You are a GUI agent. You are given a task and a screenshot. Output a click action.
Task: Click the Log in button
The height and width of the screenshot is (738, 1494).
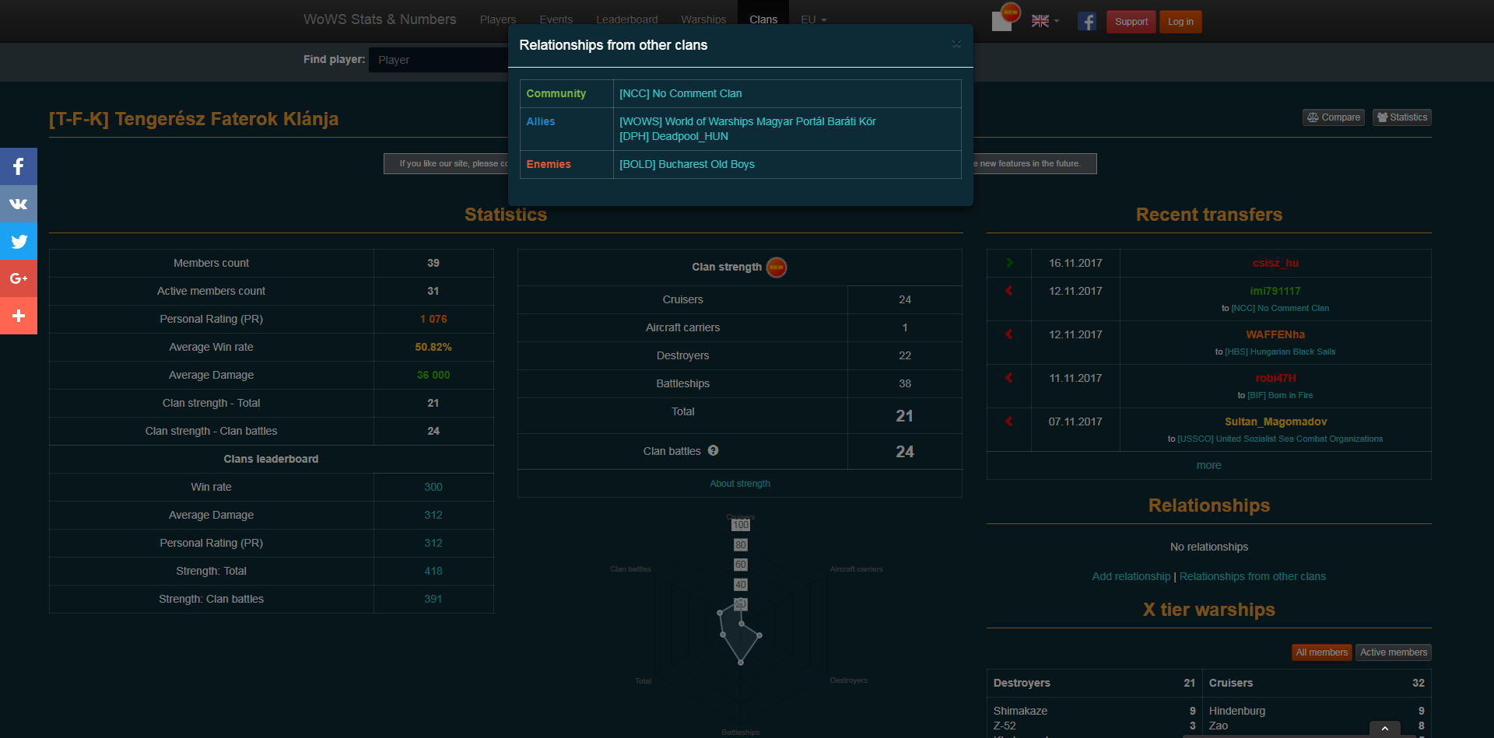coord(1180,22)
